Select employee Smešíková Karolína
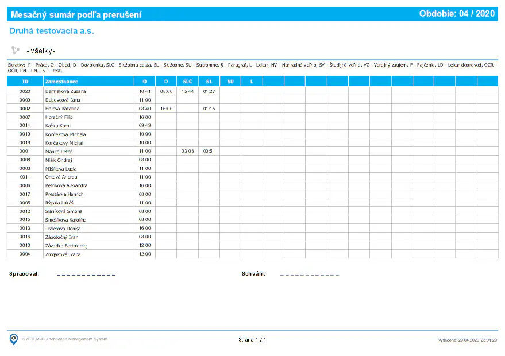This screenshot has width=505, height=356. point(65,220)
